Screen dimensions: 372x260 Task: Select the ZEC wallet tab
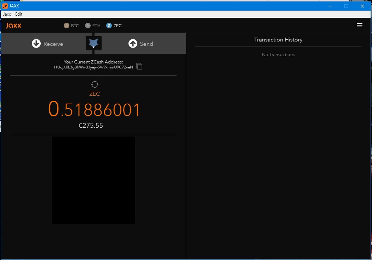114,26
